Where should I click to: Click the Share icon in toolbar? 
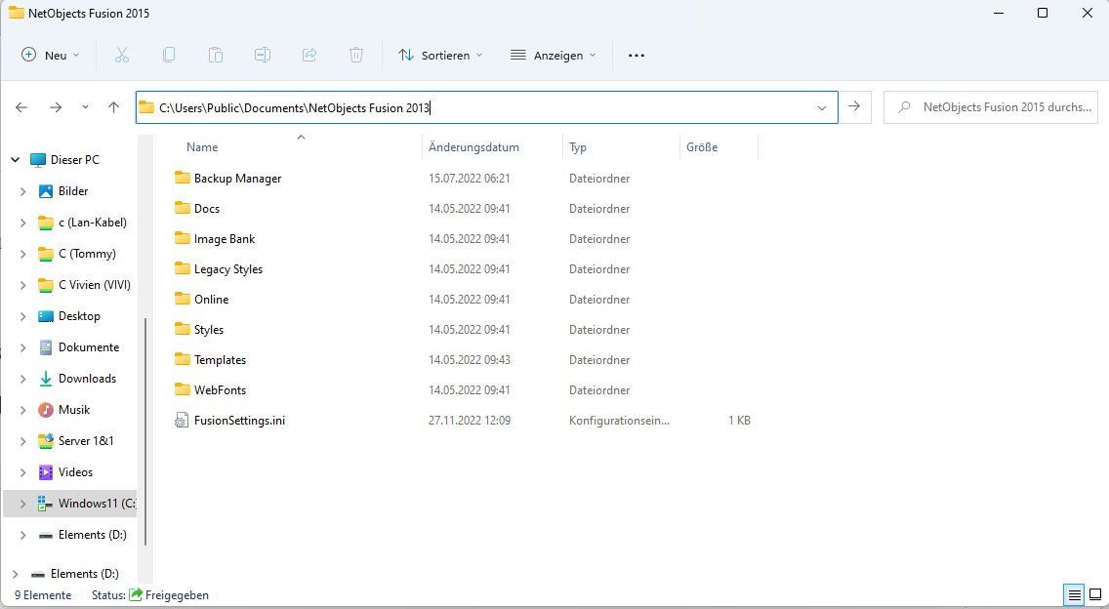309,56
